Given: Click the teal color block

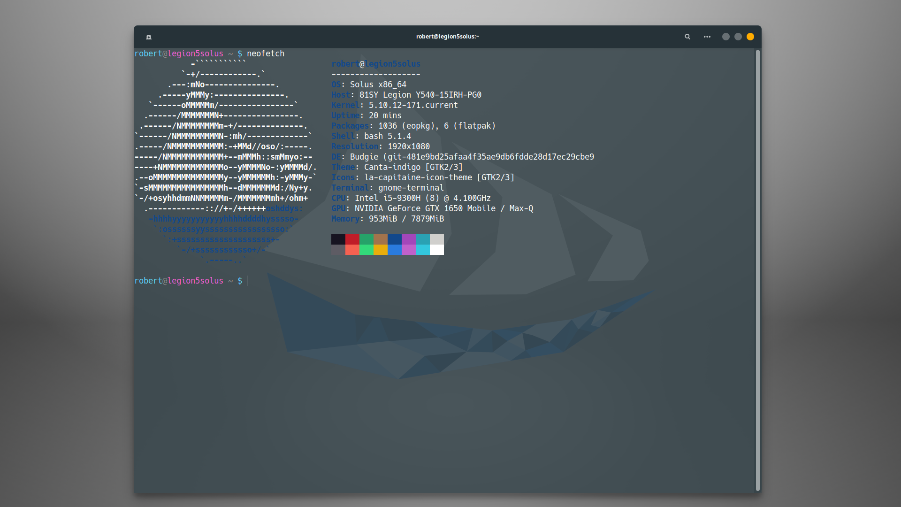Looking at the screenshot, I should (423, 239).
